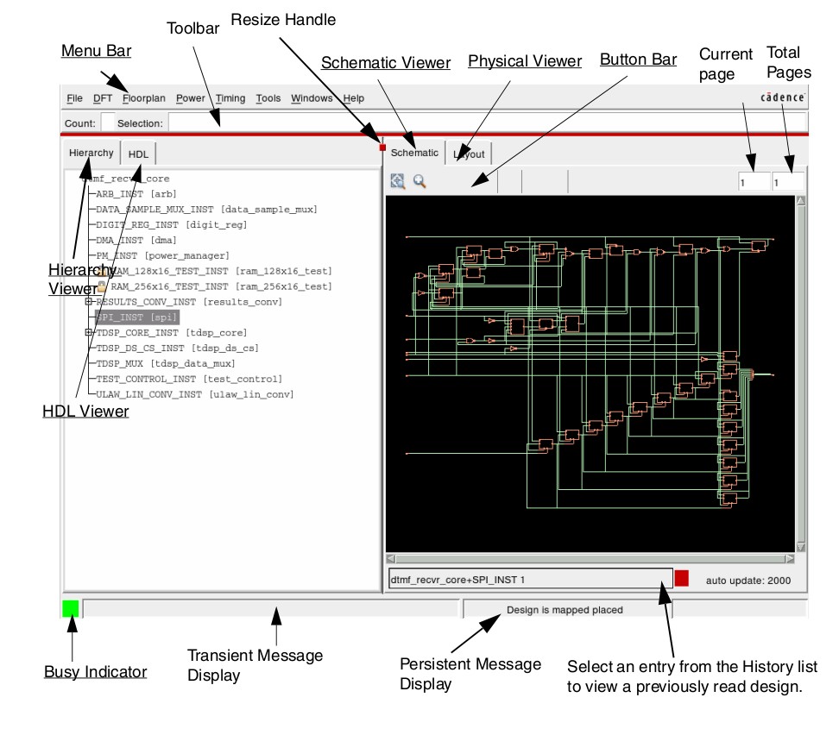839x729 pixels.
Task: Click the schematic horizontal scrollbar track
Action: (590, 558)
